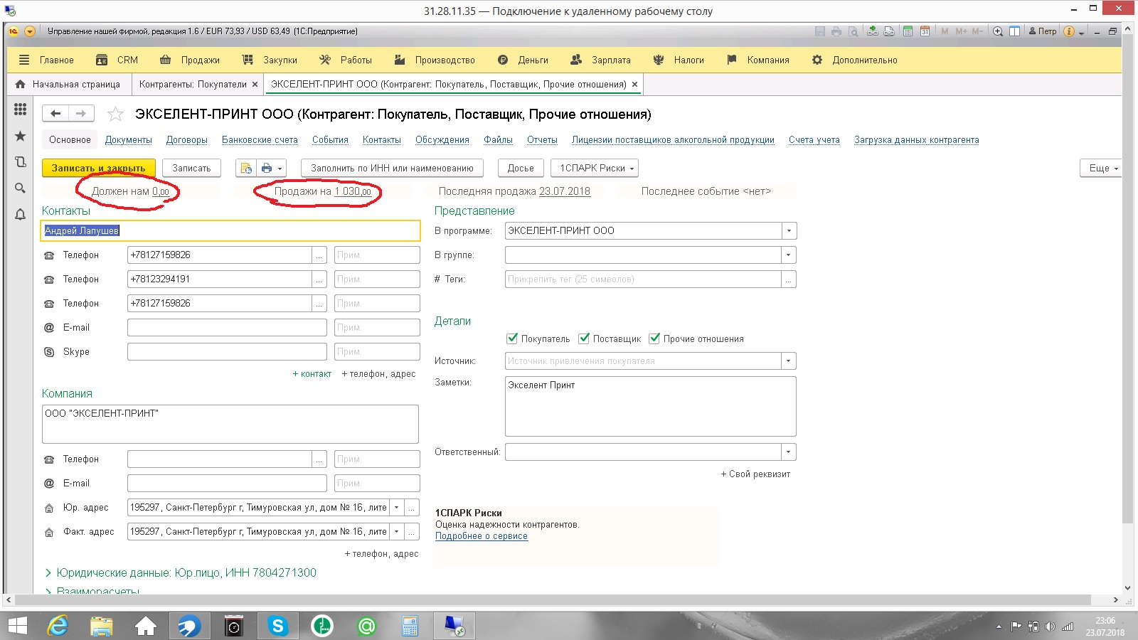The height and width of the screenshot is (640, 1138).
Task: Navigate back with the left arrow button
Action: [55, 114]
